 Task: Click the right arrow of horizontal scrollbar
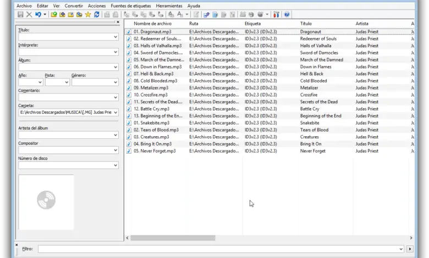(x=411, y=238)
